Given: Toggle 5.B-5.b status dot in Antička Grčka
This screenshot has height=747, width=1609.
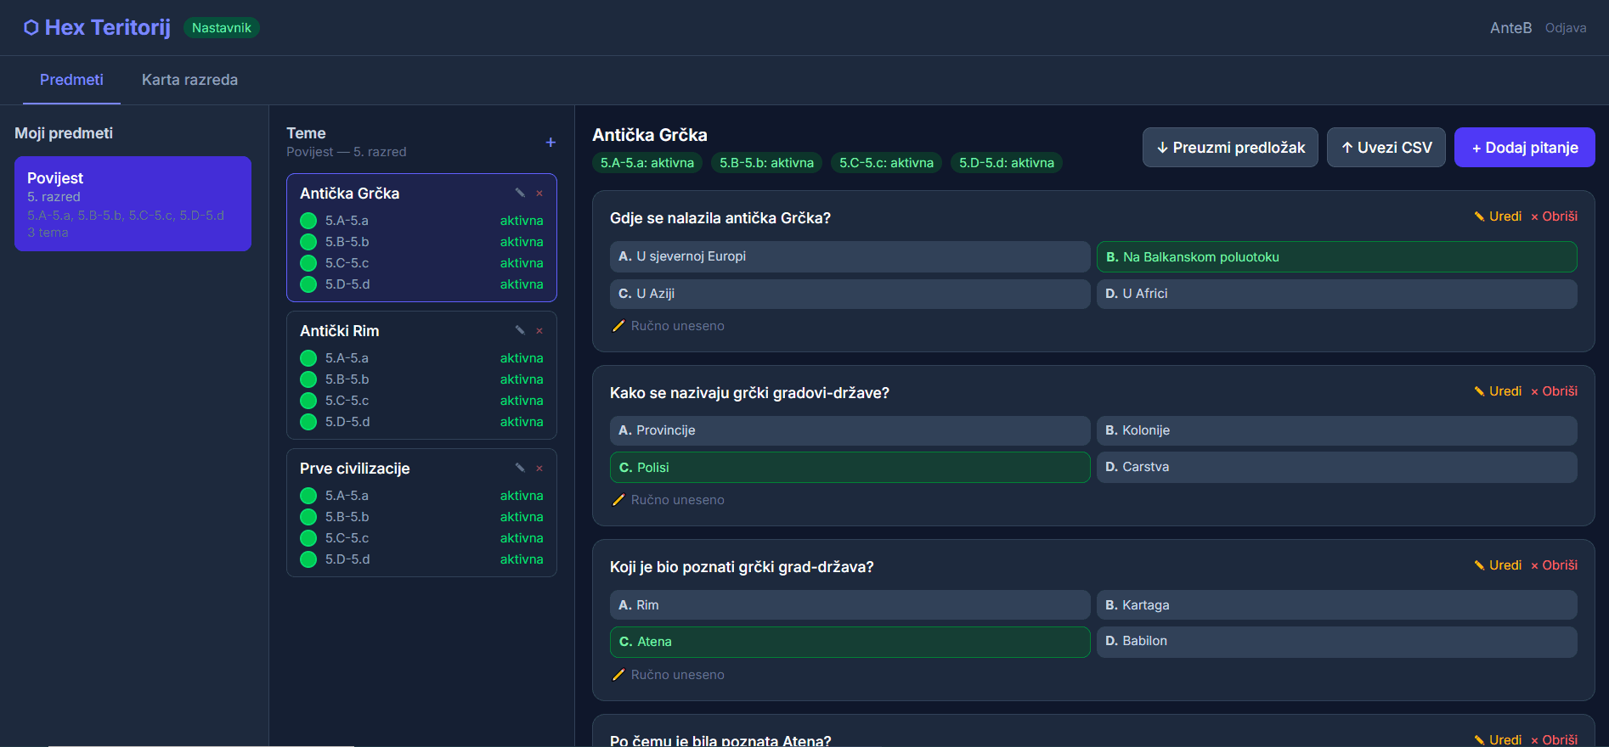Looking at the screenshot, I should [x=308, y=242].
